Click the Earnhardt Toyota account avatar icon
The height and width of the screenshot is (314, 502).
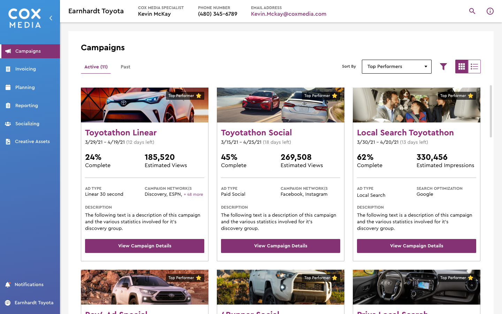click(x=8, y=303)
